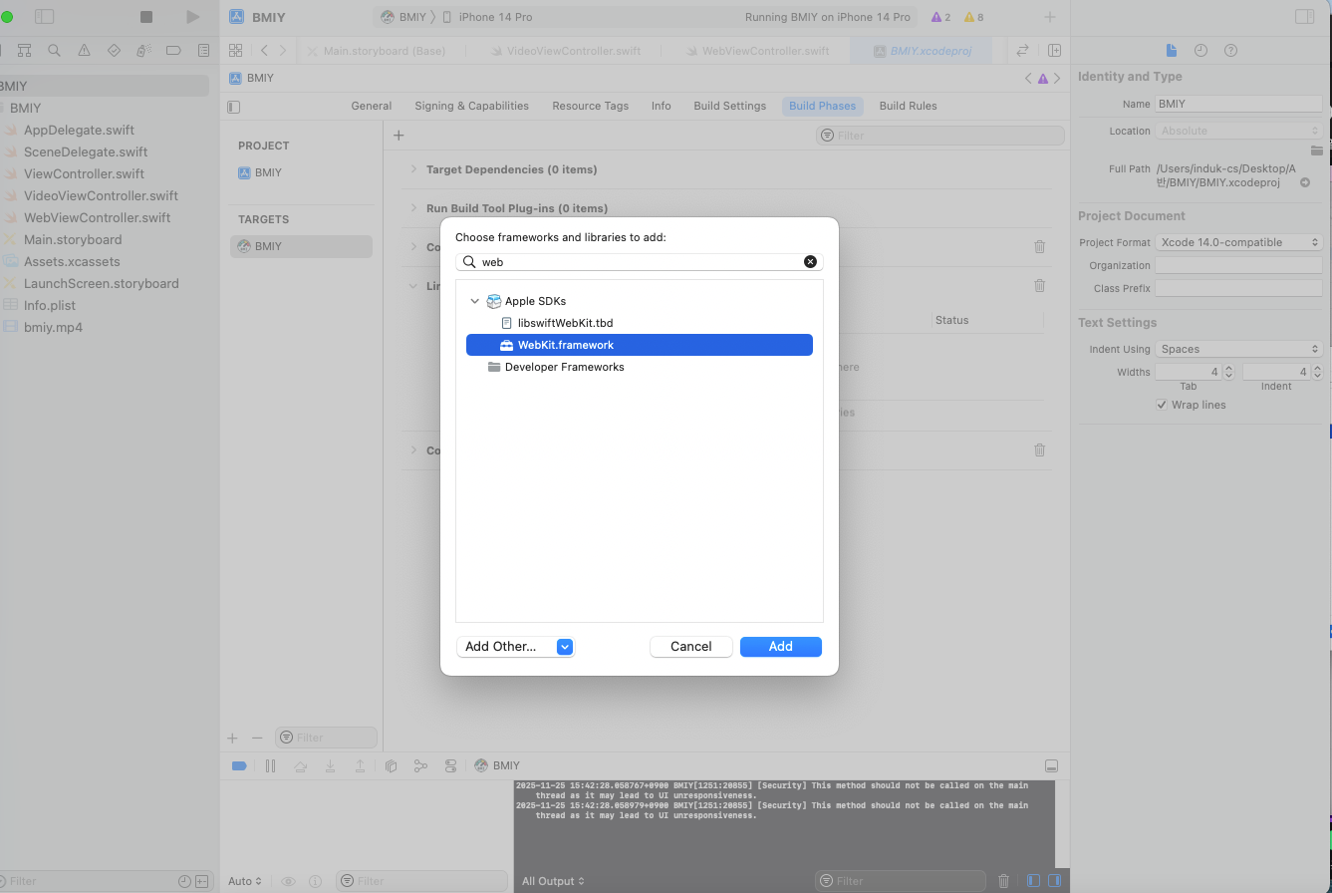Click the trash icon in console bar

point(1003,881)
